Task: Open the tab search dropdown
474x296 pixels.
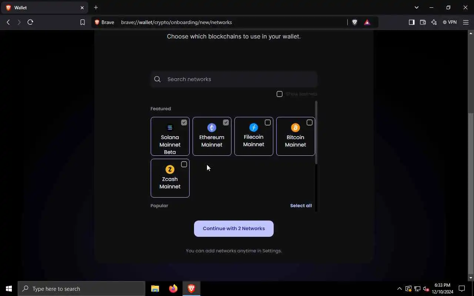Action: click(417, 7)
